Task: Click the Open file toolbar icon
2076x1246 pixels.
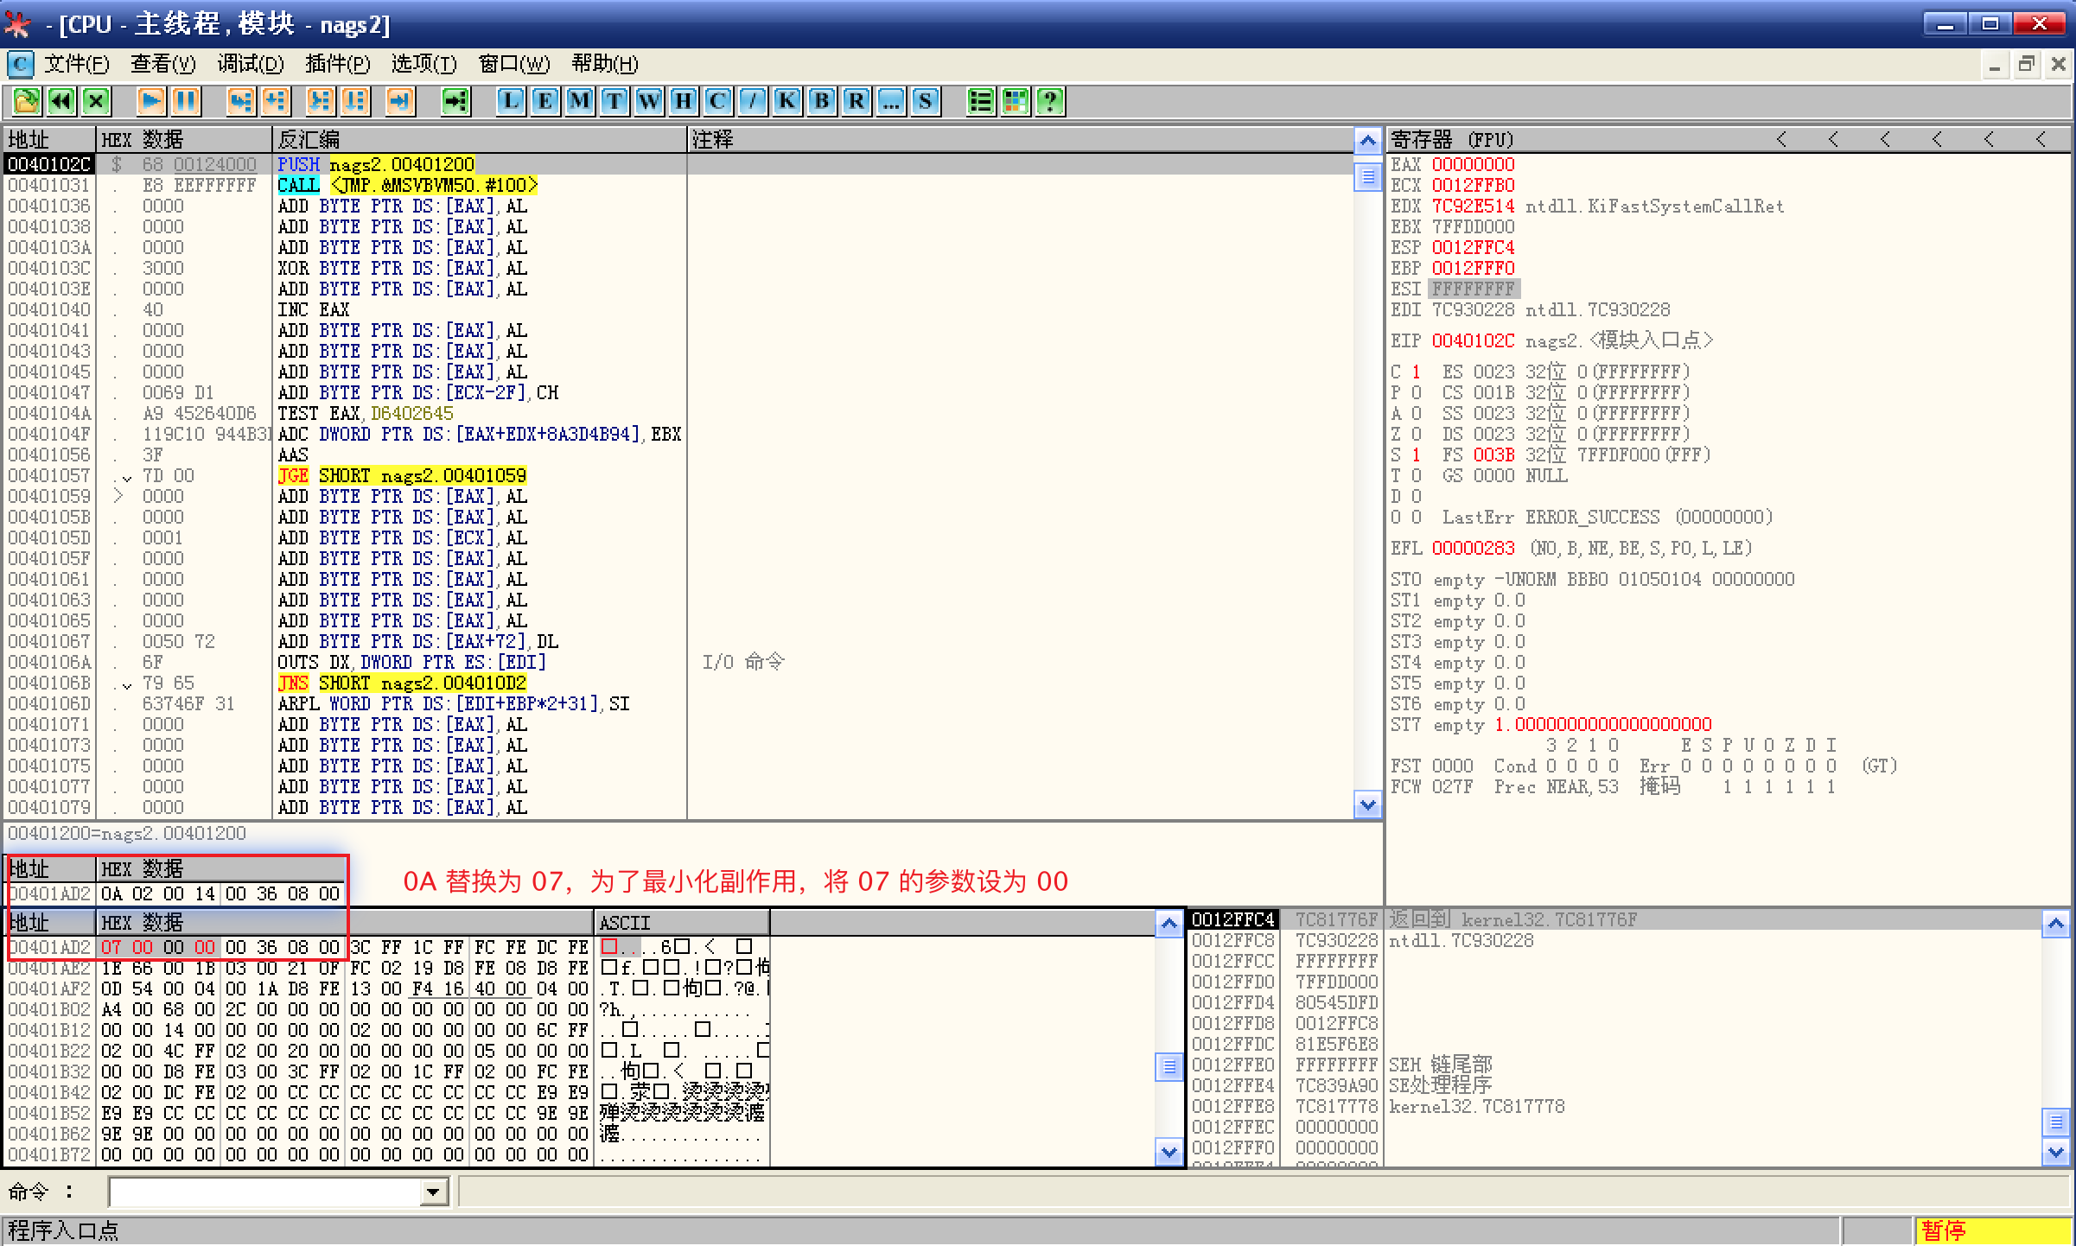Action: 26,101
